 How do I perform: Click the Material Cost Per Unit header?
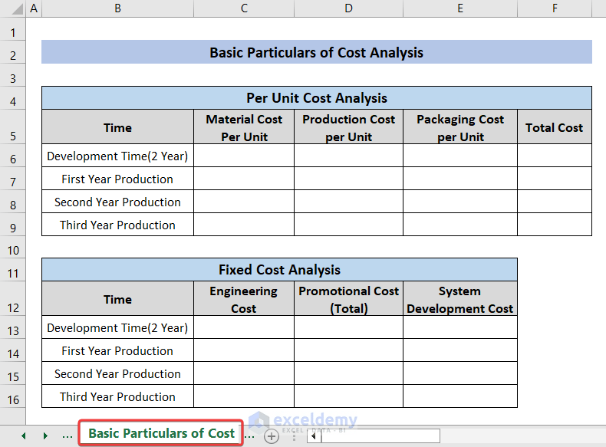click(x=244, y=127)
